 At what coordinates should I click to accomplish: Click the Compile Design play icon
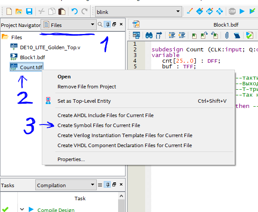coord(31,209)
